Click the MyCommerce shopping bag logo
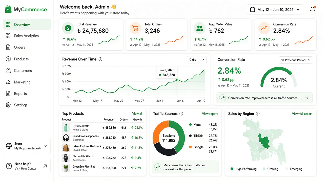The image size is (324, 182). point(8,9)
